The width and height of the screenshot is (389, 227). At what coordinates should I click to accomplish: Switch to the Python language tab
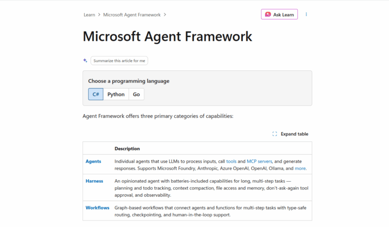(116, 94)
